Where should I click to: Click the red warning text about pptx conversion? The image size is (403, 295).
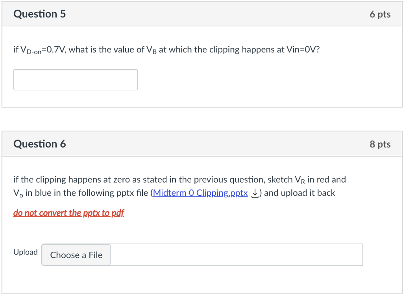[x=68, y=213]
